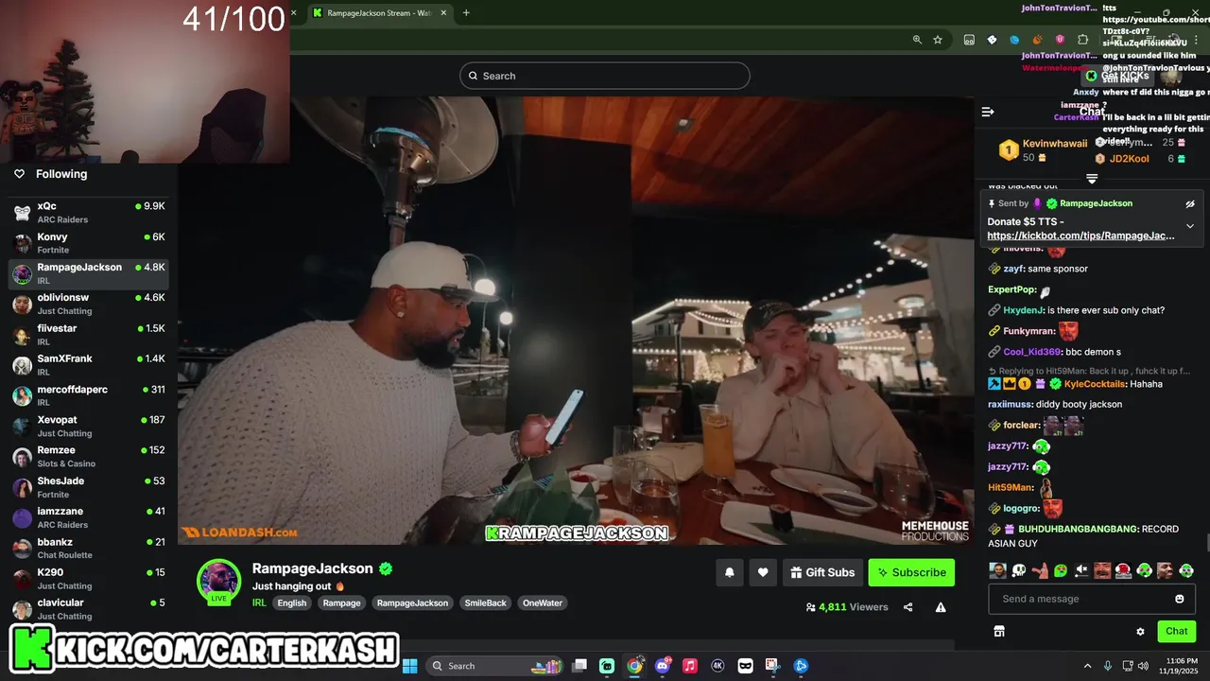Click the IRL category link
This screenshot has height=681, width=1210.
[259, 602]
